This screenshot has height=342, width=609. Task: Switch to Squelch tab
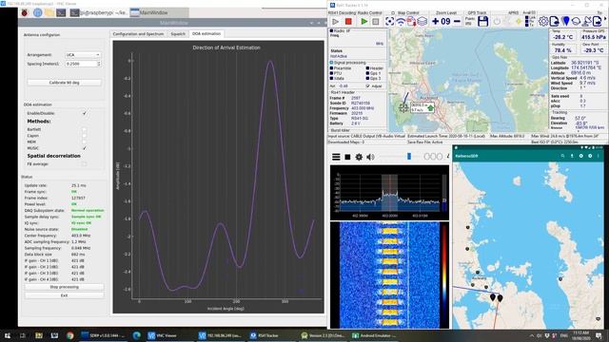coord(178,34)
